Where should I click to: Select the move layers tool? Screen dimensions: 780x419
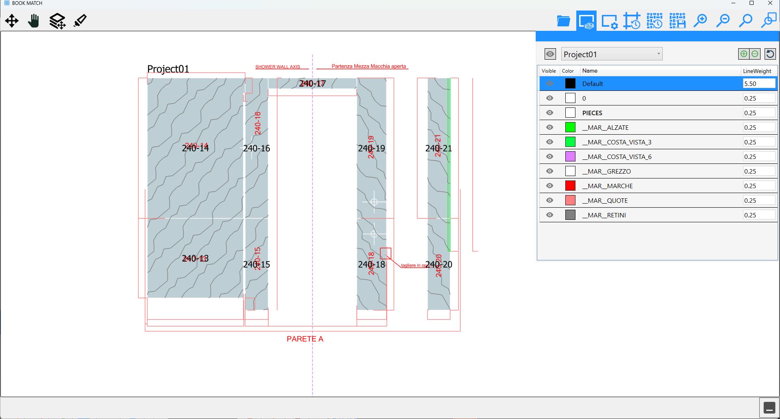tap(57, 21)
